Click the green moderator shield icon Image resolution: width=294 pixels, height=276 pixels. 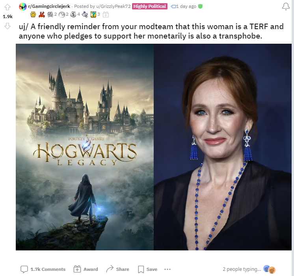(200, 6)
